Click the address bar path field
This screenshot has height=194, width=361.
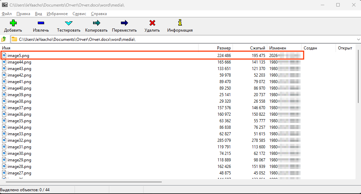pyautogui.click(x=187, y=39)
